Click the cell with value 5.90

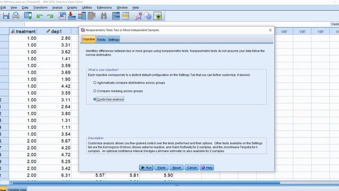(157, 175)
